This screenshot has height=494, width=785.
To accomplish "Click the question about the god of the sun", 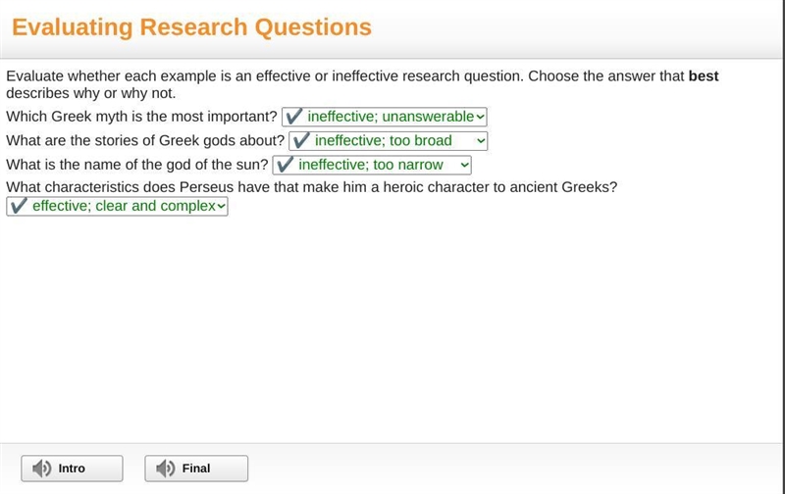I will 136,165.
